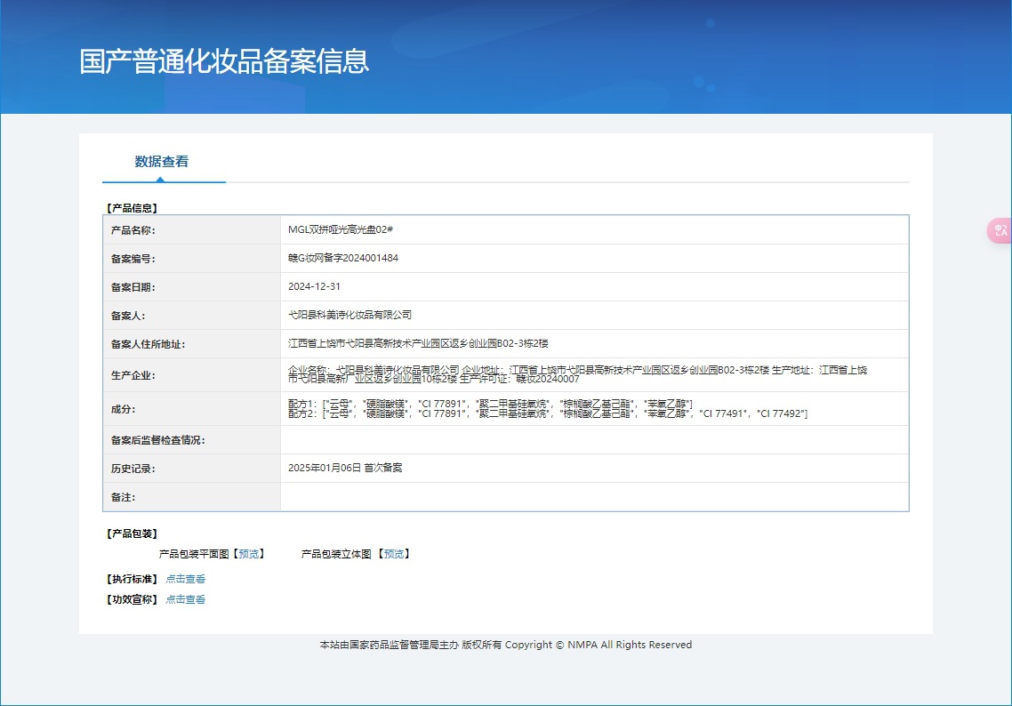Click the 生产企业 row label
Image resolution: width=1012 pixels, height=706 pixels.
pos(133,375)
